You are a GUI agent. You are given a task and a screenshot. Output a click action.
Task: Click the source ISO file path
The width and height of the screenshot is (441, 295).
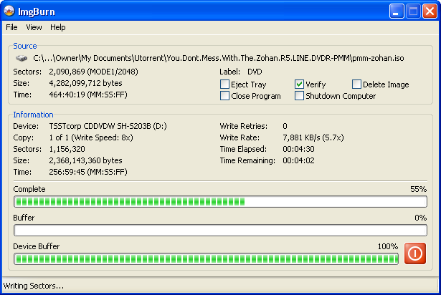[x=219, y=58]
